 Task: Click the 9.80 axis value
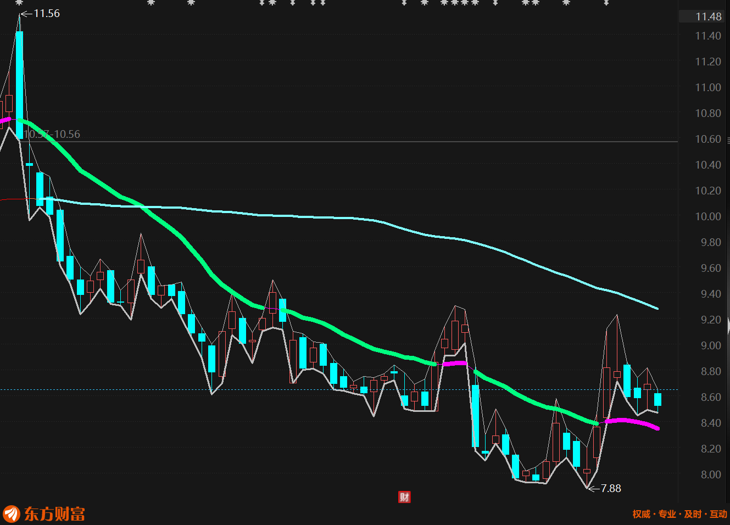tap(711, 242)
